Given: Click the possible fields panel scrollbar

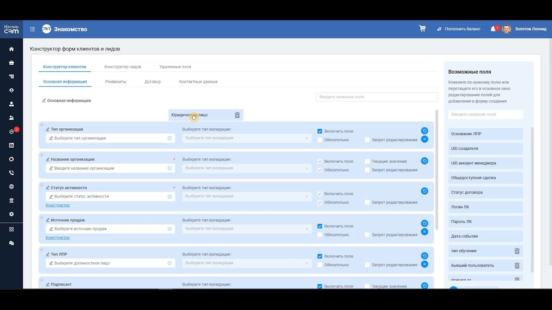Looking at the screenshot, I should click(532, 200).
